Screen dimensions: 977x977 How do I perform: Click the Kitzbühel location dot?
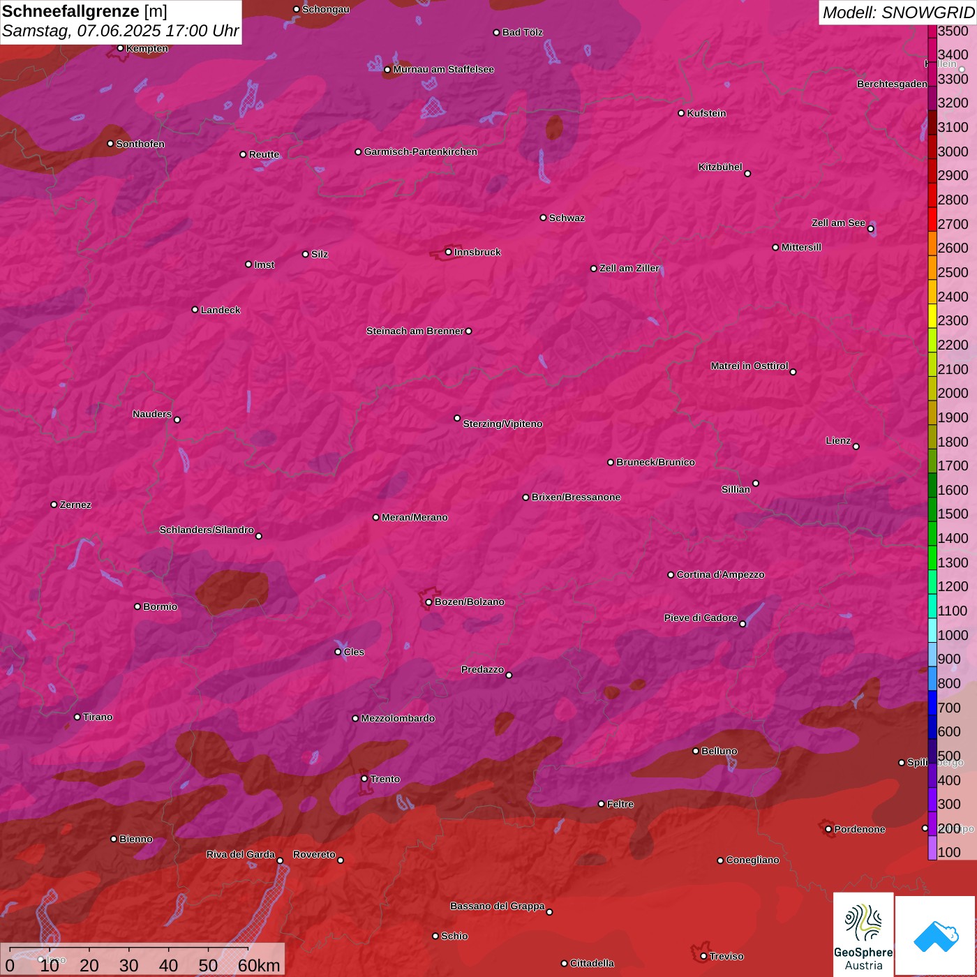pos(747,173)
